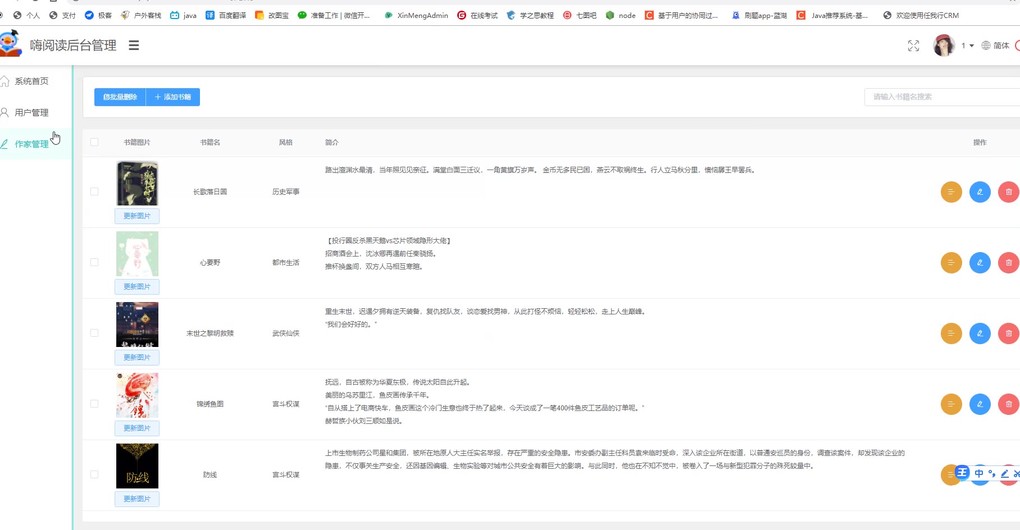
Task: Tick the checkbox for 心要野 row
Action: coord(94,262)
